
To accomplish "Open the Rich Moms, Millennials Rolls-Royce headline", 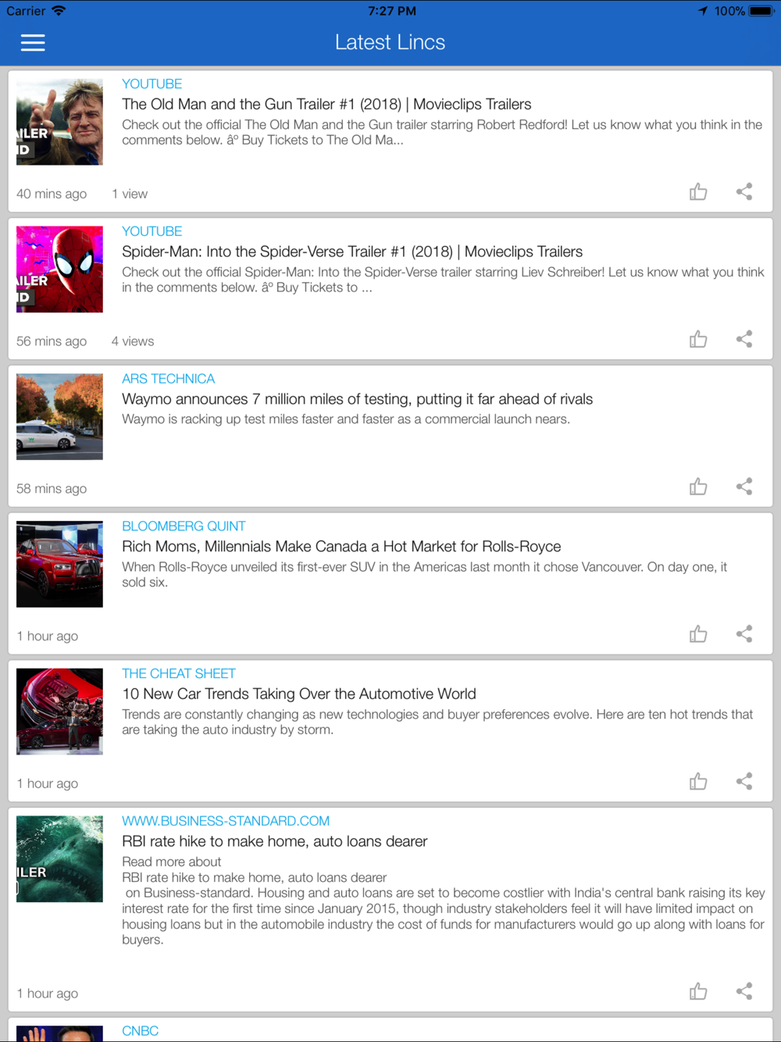I will click(x=341, y=547).
